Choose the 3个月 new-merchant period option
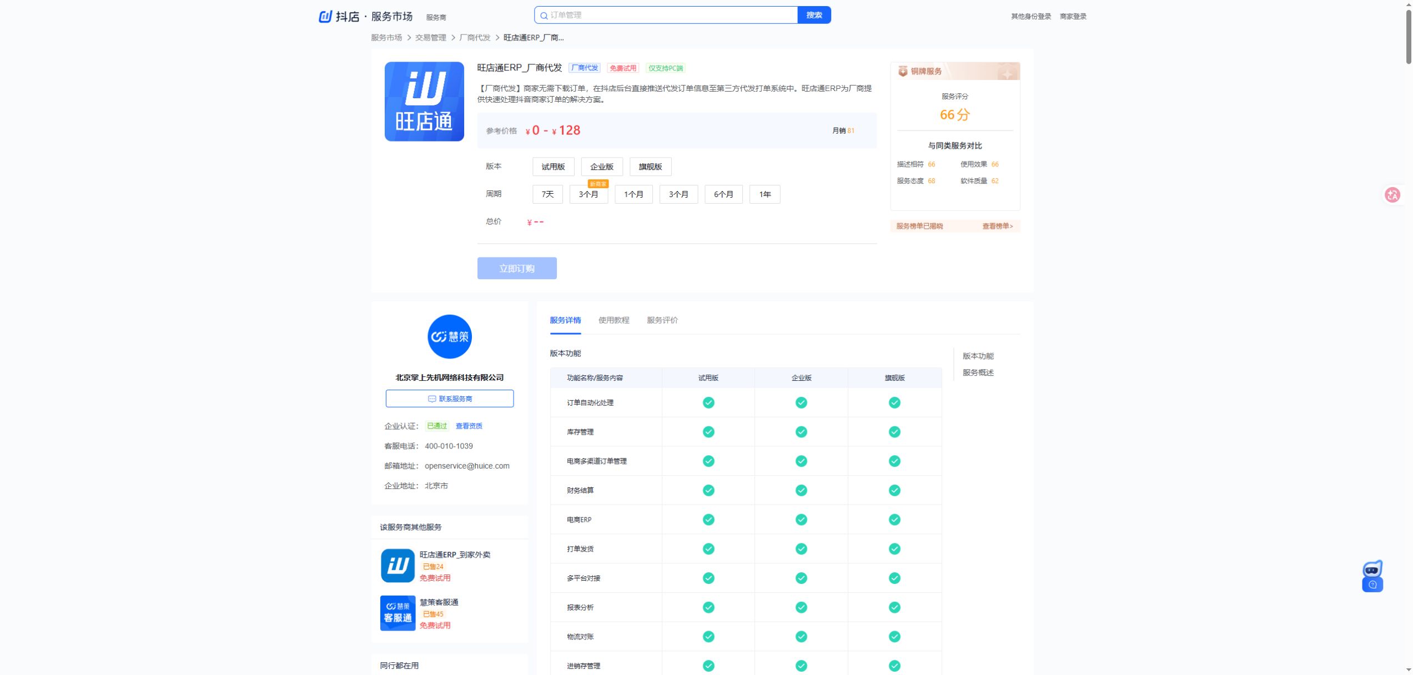 coord(589,194)
